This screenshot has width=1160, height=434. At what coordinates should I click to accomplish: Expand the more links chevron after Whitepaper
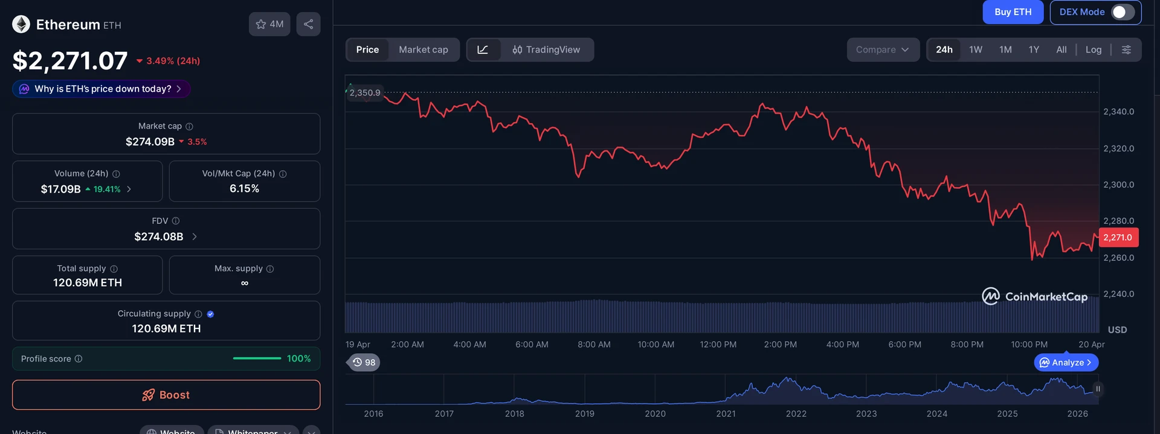click(311, 430)
